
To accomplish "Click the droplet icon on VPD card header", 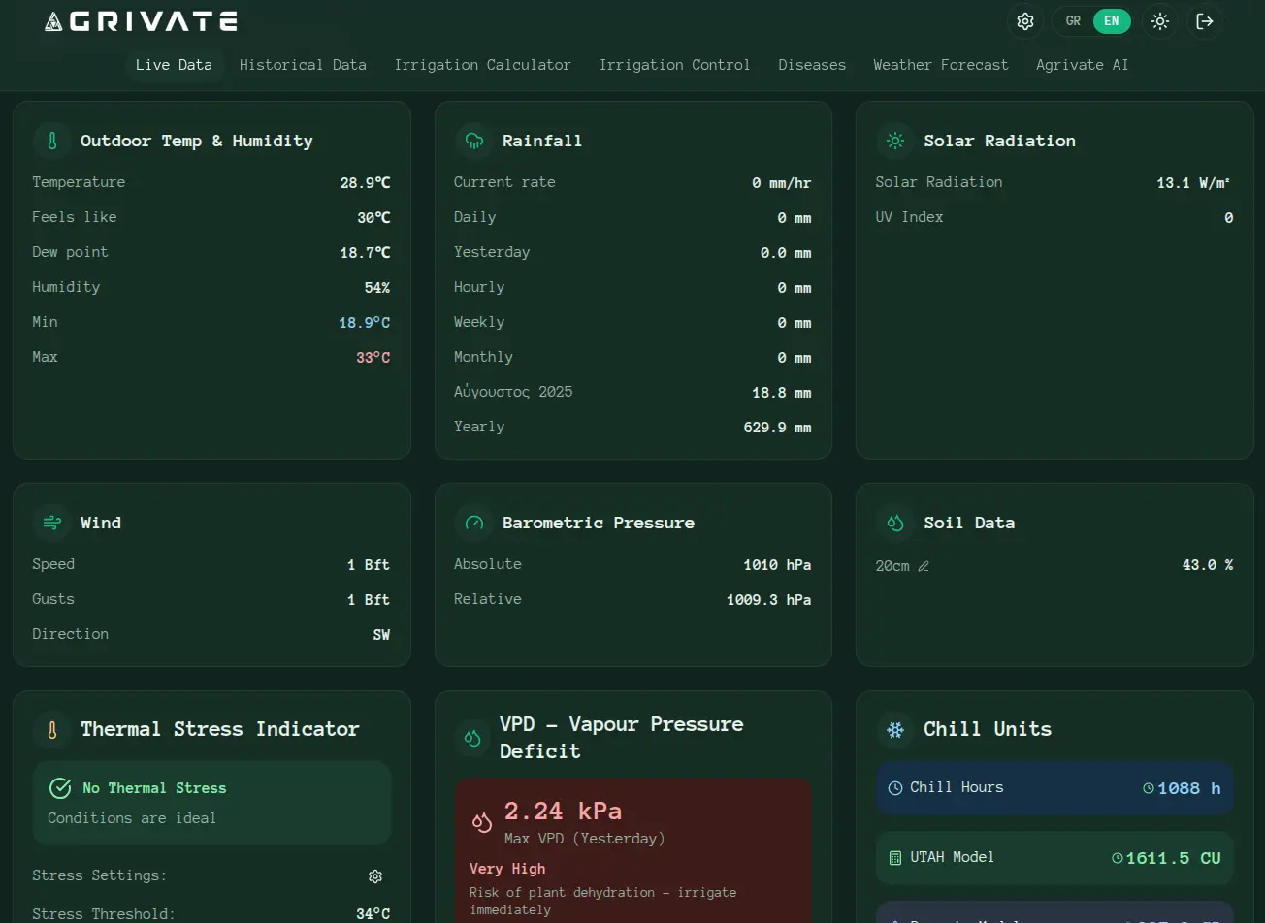I will pos(473,738).
